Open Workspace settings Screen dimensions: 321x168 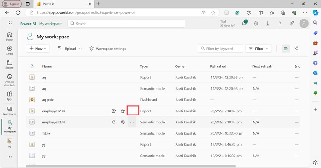108,49
